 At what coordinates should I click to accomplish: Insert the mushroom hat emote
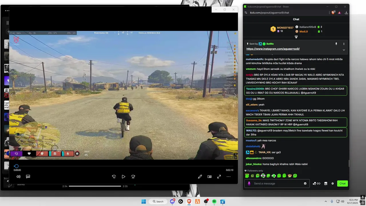point(290,176)
